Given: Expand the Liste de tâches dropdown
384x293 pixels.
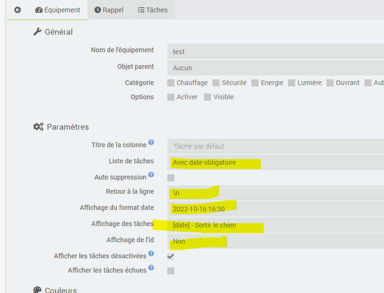Looking at the screenshot, I should tap(276, 163).
